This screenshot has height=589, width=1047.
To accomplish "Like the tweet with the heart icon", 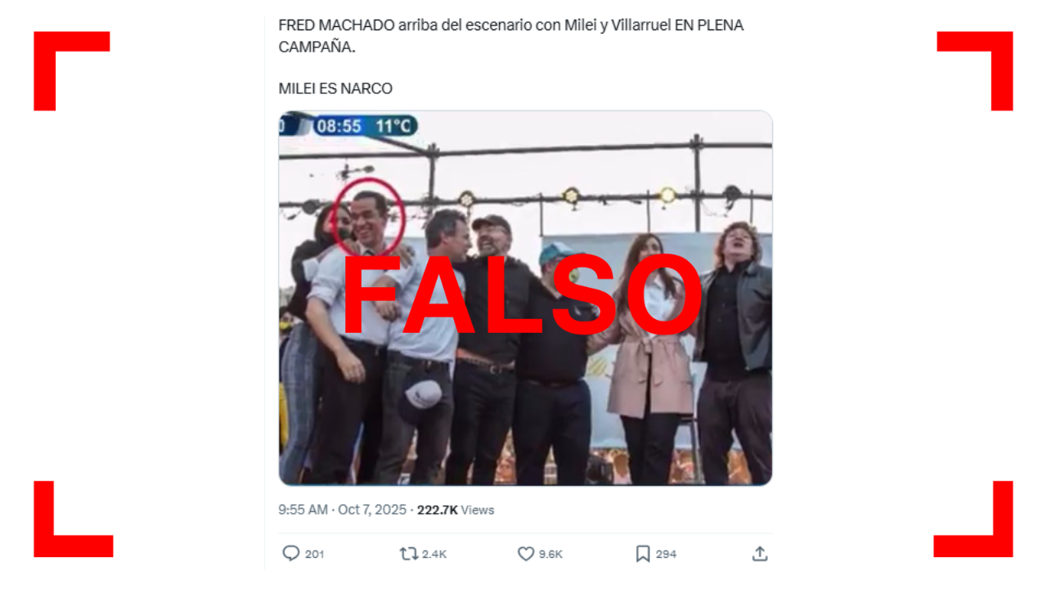I will (x=526, y=554).
